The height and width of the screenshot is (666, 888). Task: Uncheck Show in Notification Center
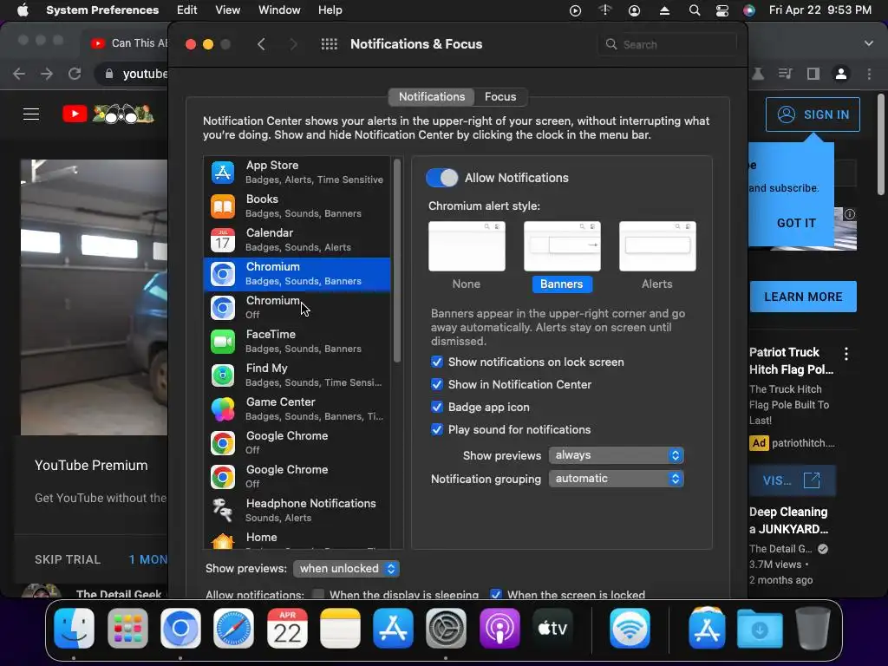437,384
